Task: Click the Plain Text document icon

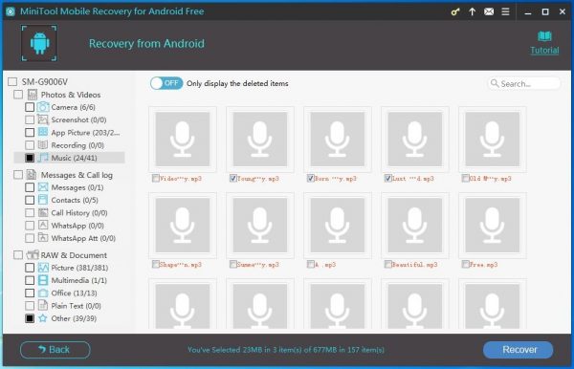Action: [43, 305]
